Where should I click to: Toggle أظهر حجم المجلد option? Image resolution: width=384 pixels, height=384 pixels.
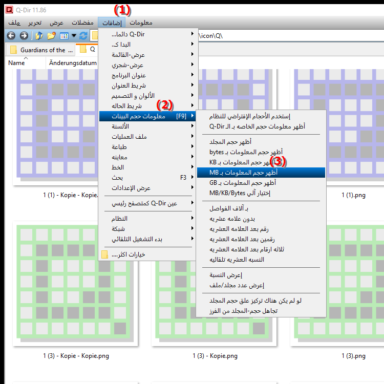coord(261,142)
